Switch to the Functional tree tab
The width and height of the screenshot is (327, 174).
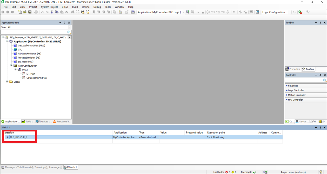(x=62, y=121)
